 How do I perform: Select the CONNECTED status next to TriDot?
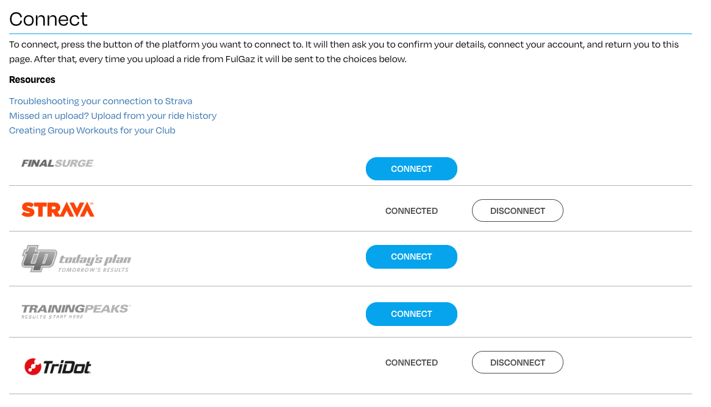pyautogui.click(x=411, y=363)
